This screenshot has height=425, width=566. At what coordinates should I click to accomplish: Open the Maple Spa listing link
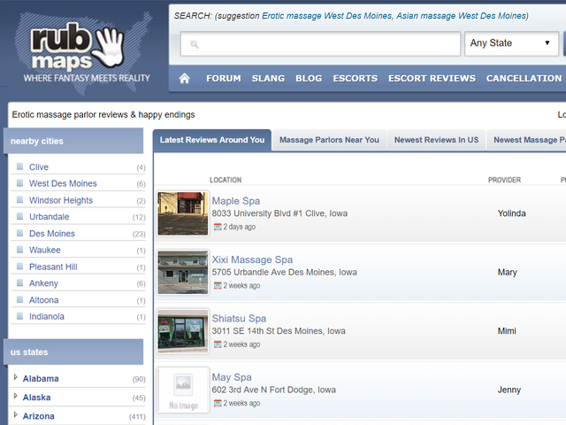pyautogui.click(x=236, y=201)
